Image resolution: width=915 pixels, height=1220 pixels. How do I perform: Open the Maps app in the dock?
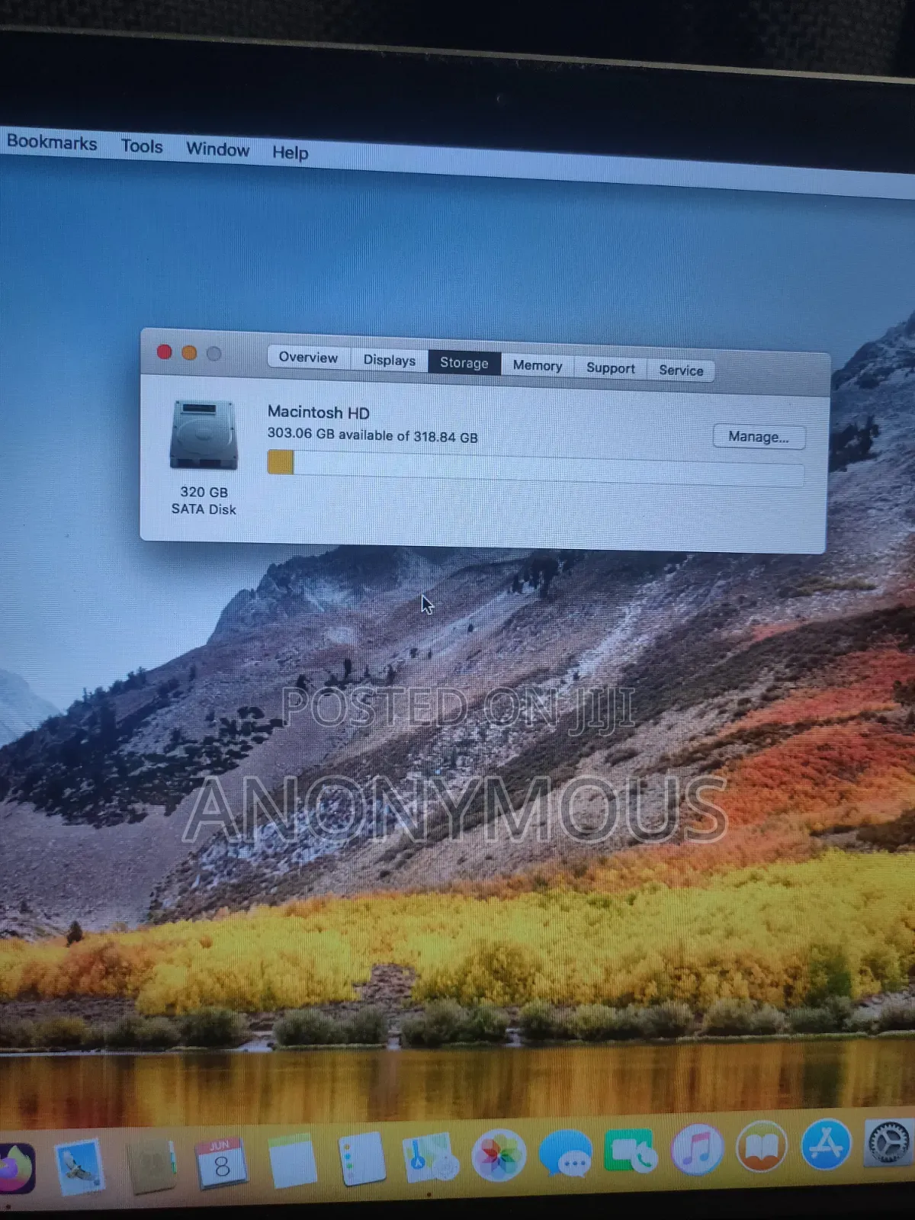click(x=430, y=1157)
